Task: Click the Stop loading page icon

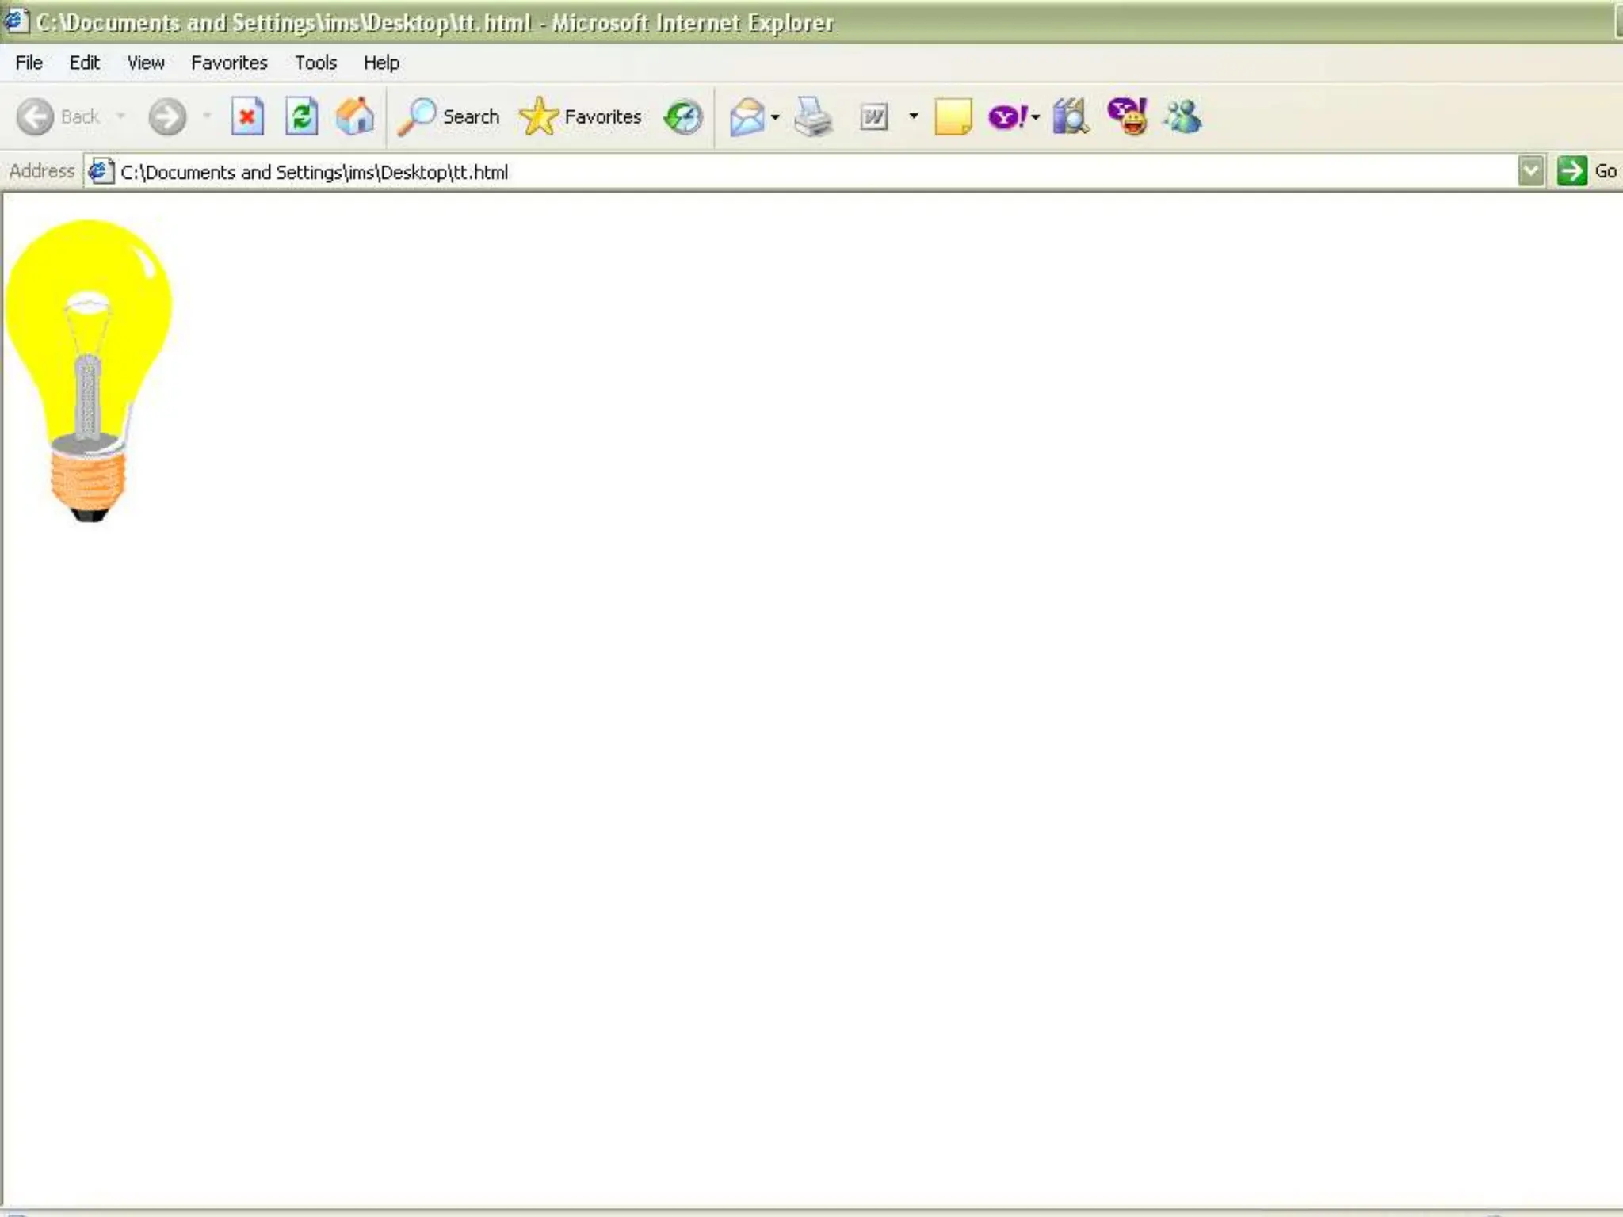Action: [x=247, y=117]
